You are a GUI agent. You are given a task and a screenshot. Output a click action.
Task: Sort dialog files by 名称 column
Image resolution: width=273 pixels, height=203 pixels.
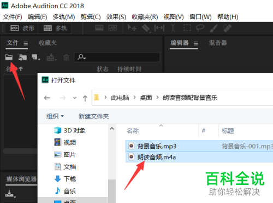(x=133, y=131)
